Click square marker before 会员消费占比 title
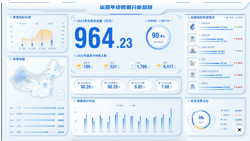 pos(188,101)
